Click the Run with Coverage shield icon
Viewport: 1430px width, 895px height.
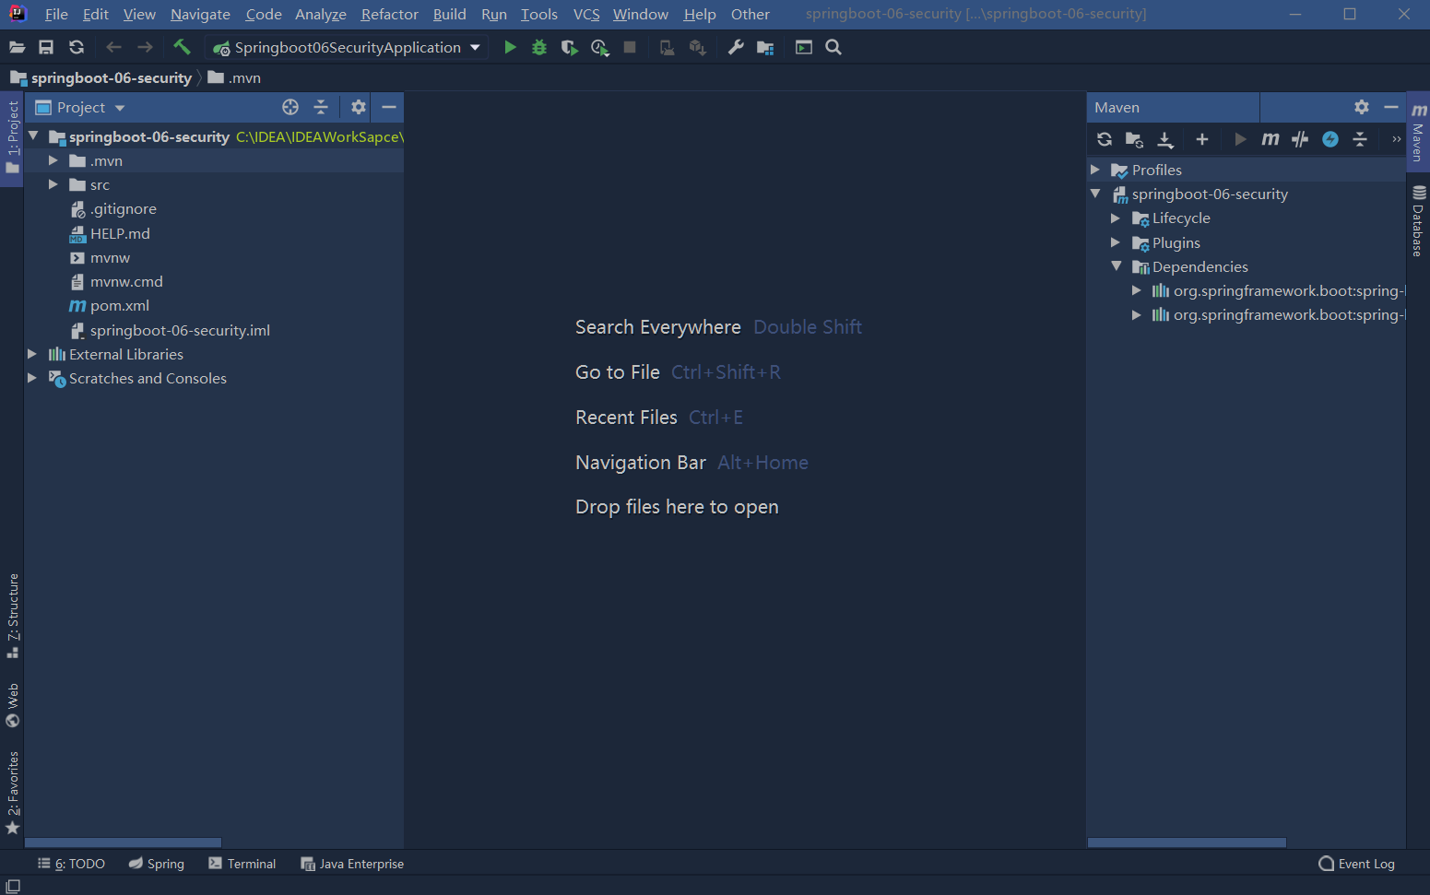tap(569, 48)
